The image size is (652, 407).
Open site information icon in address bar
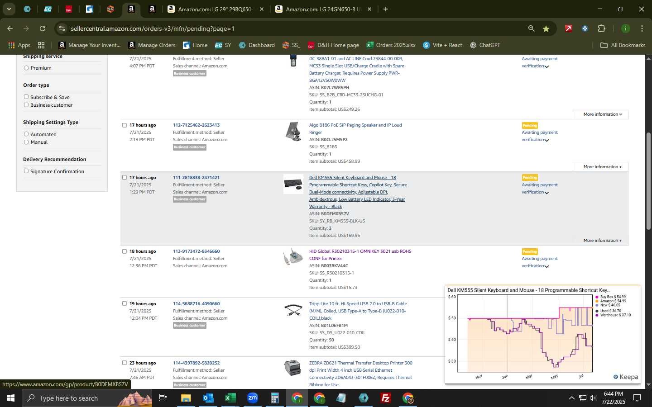pyautogui.click(x=62, y=28)
